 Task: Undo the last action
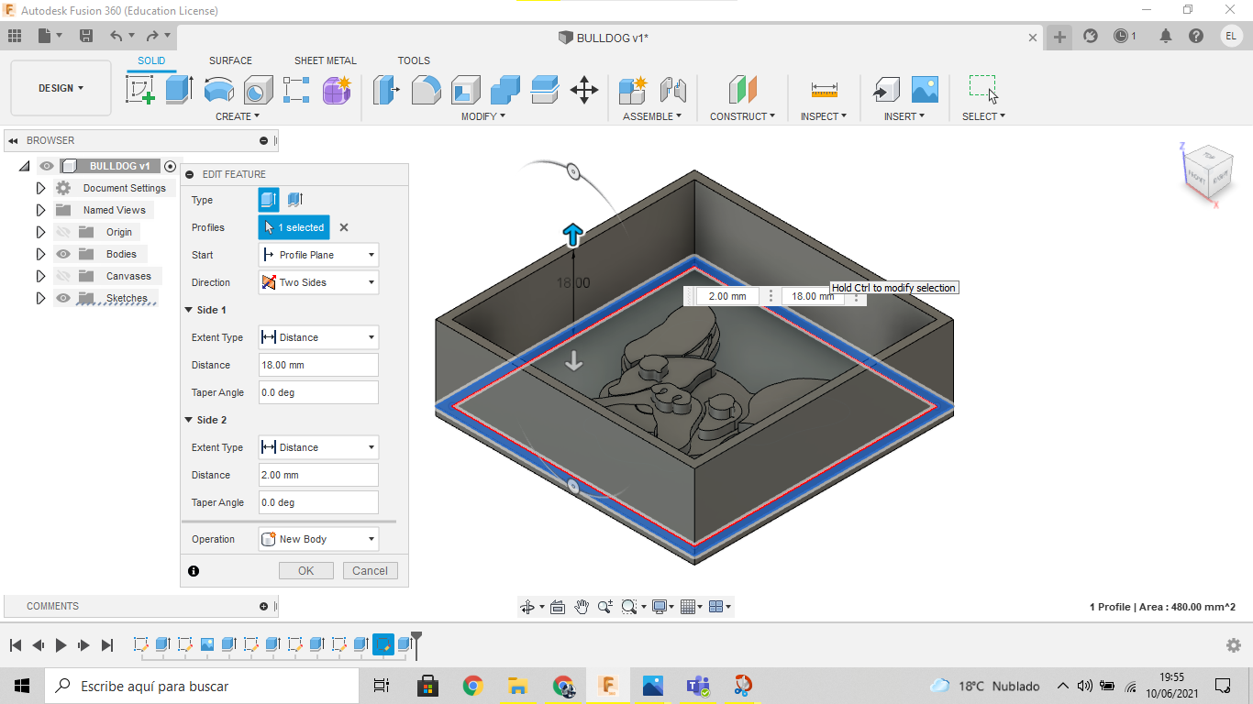(116, 36)
